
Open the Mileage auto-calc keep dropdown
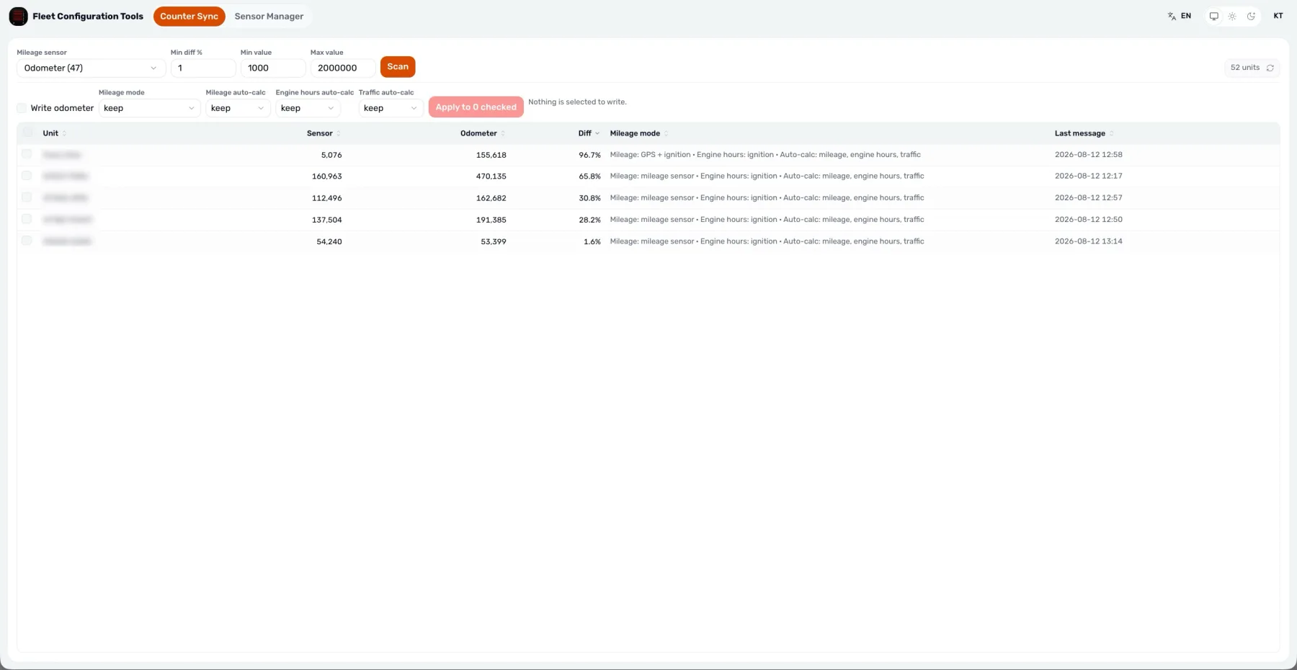click(x=238, y=108)
